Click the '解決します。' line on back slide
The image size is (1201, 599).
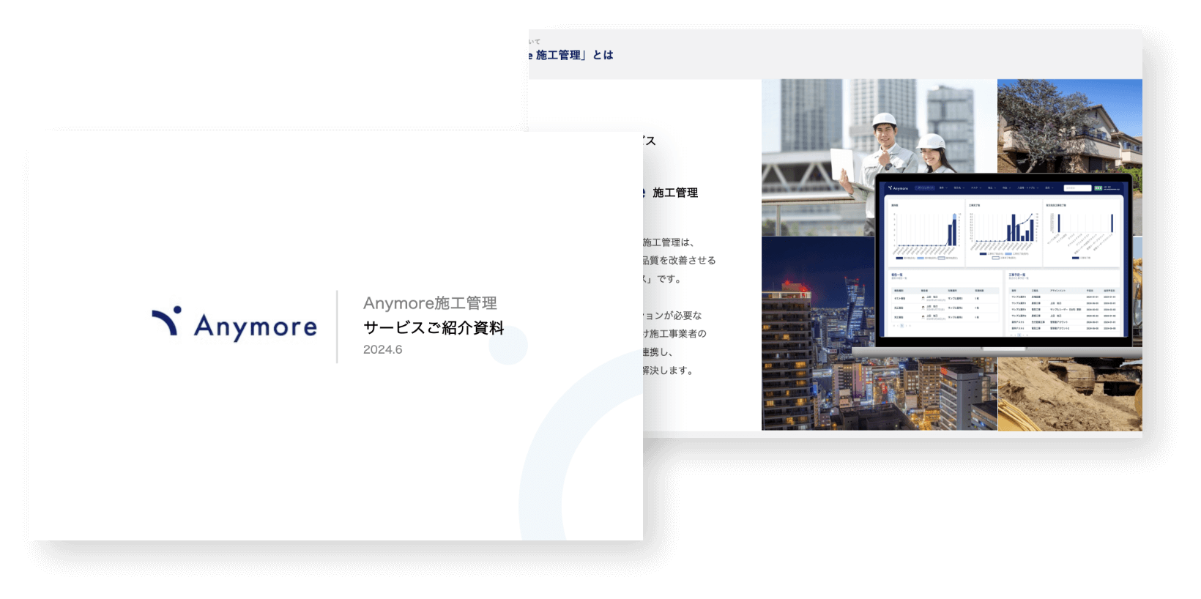coord(669,371)
